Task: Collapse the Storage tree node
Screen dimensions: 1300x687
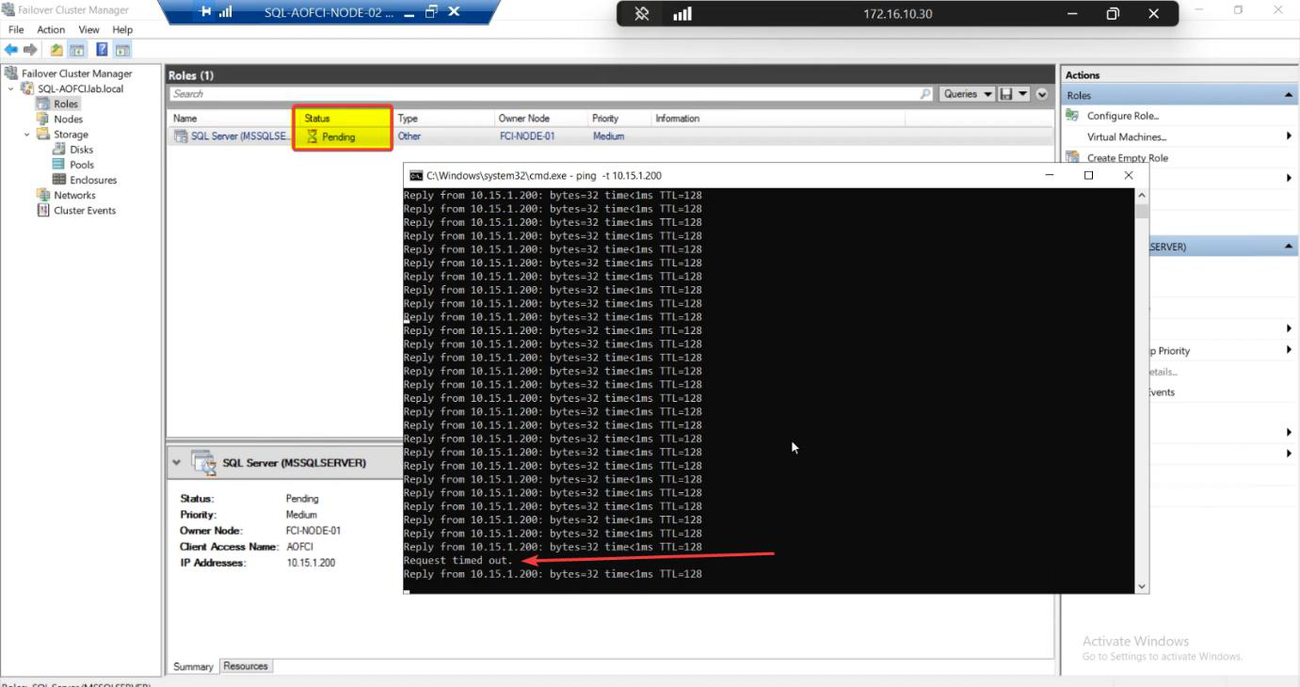Action: [27, 135]
